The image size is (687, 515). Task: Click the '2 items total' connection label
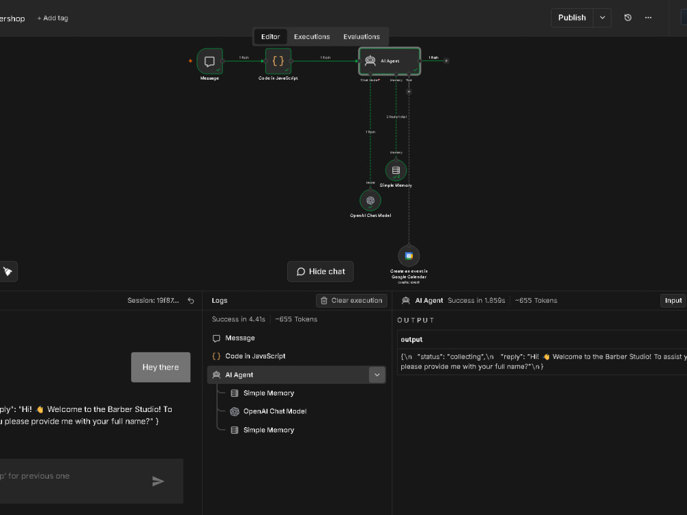[396, 117]
